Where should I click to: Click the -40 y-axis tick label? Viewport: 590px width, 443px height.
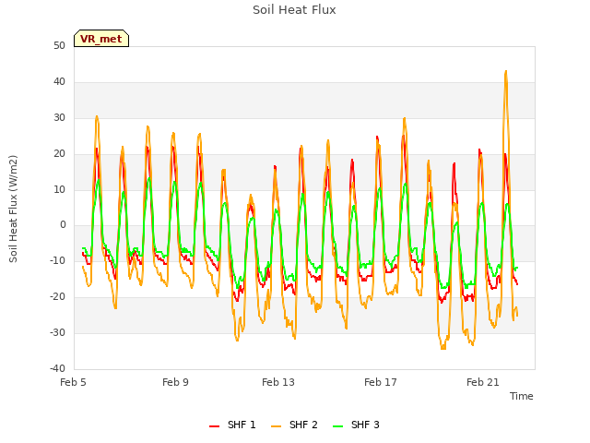(x=57, y=368)
